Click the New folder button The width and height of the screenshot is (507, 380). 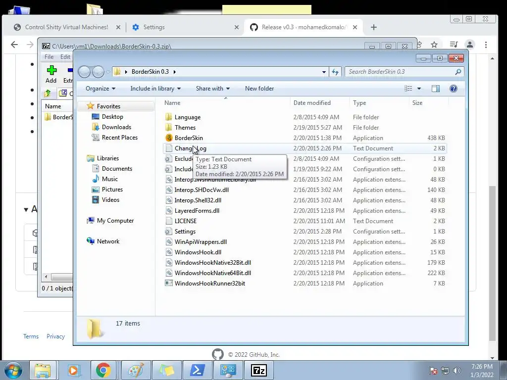coord(259,89)
